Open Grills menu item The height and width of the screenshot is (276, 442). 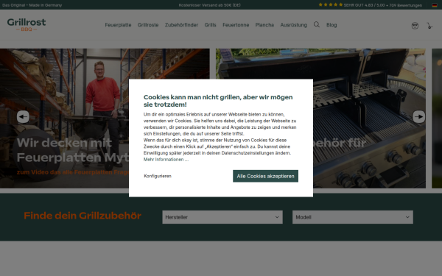pos(210,25)
